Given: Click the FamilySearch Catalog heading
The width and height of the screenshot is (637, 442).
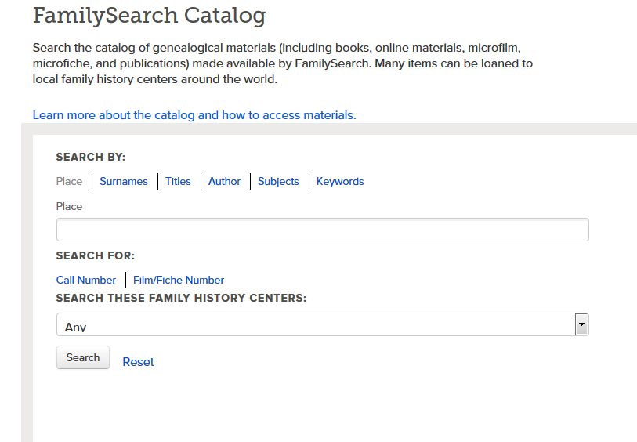Looking at the screenshot, I should pos(149,15).
